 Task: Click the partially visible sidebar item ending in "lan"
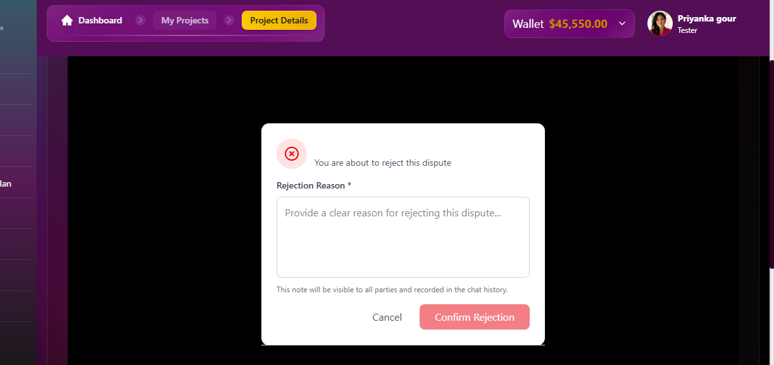6,183
